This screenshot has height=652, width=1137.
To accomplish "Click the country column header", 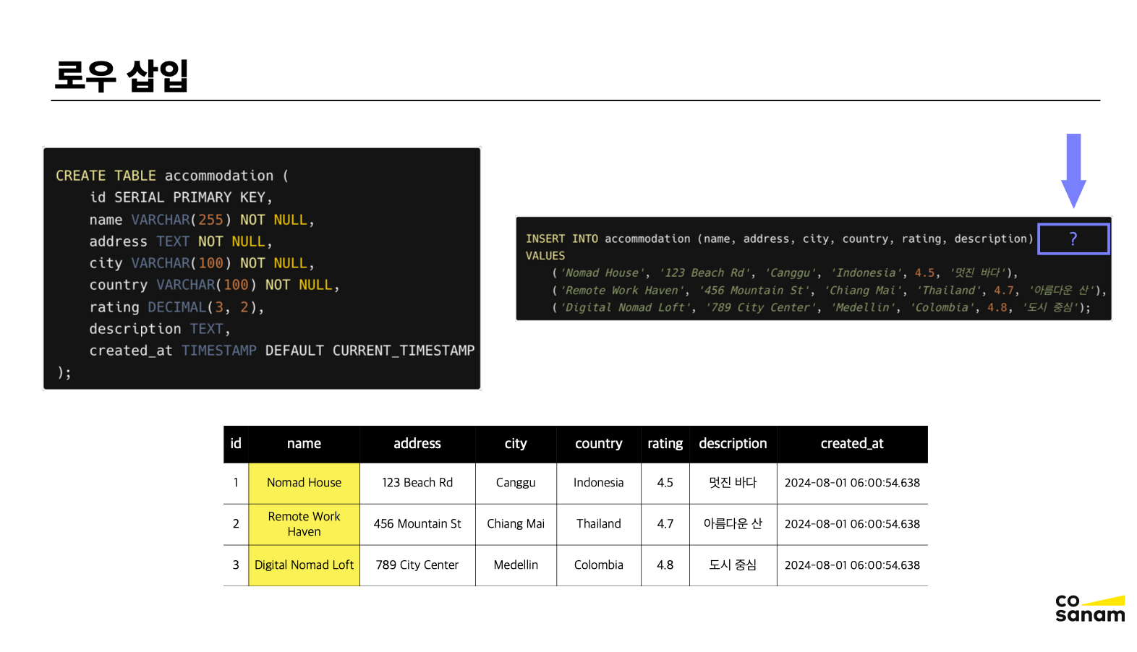I will coord(598,444).
